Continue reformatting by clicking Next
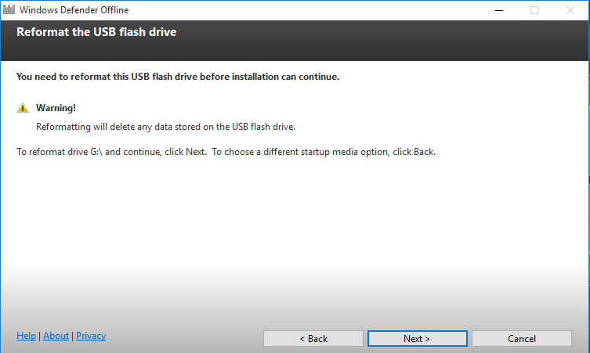This screenshot has height=353, width=590. coord(418,338)
